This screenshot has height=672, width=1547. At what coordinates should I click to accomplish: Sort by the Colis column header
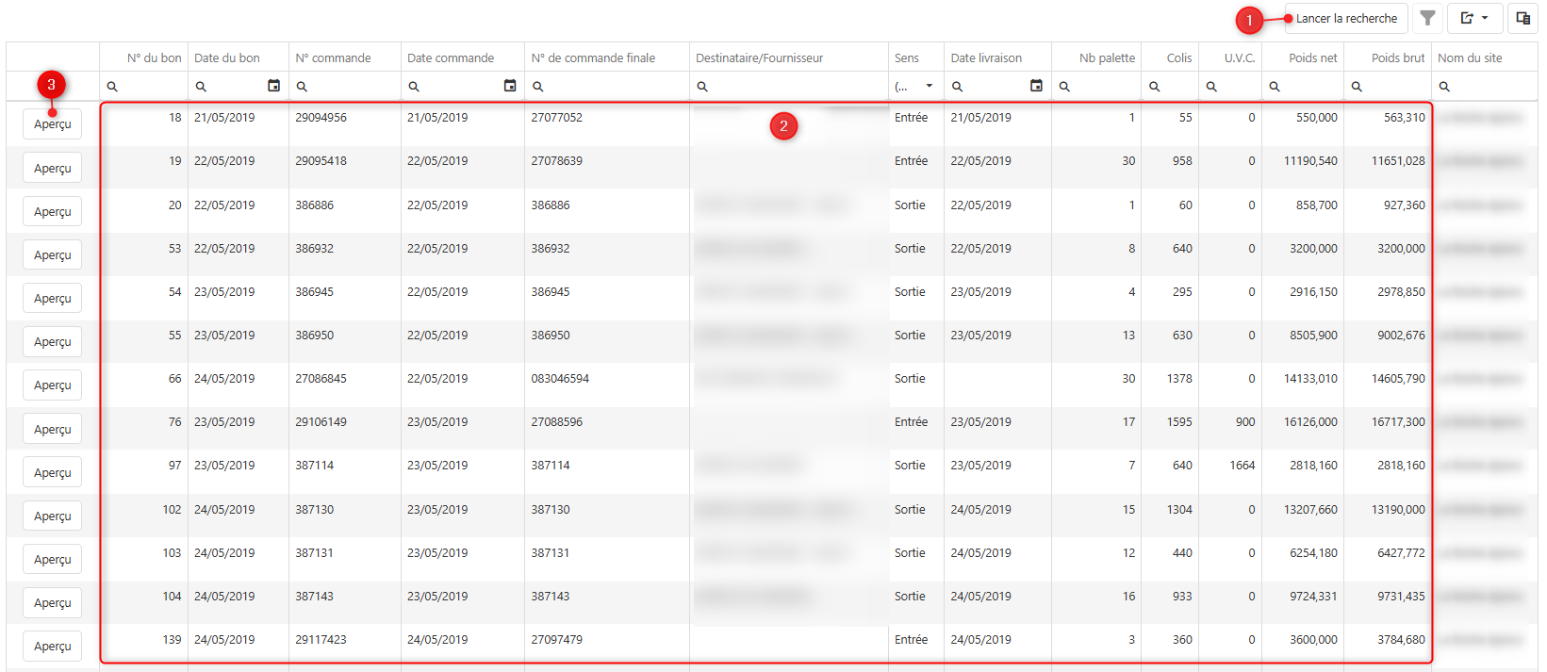(x=1178, y=57)
